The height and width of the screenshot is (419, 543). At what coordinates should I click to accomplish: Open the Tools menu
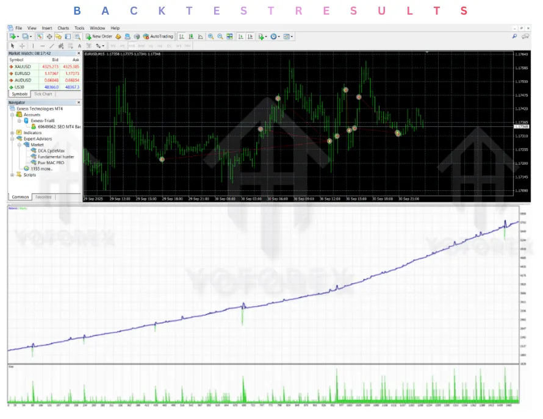(79, 28)
